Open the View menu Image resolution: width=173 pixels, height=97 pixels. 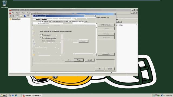[x=23, y=13]
